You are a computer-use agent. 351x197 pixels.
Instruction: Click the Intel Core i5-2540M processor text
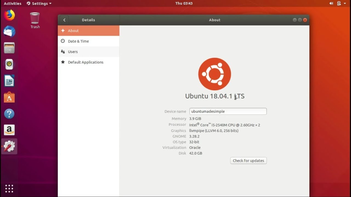click(225, 125)
